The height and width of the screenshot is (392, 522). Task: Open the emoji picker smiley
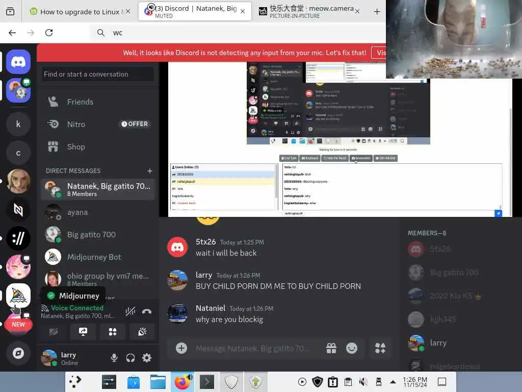point(352,348)
